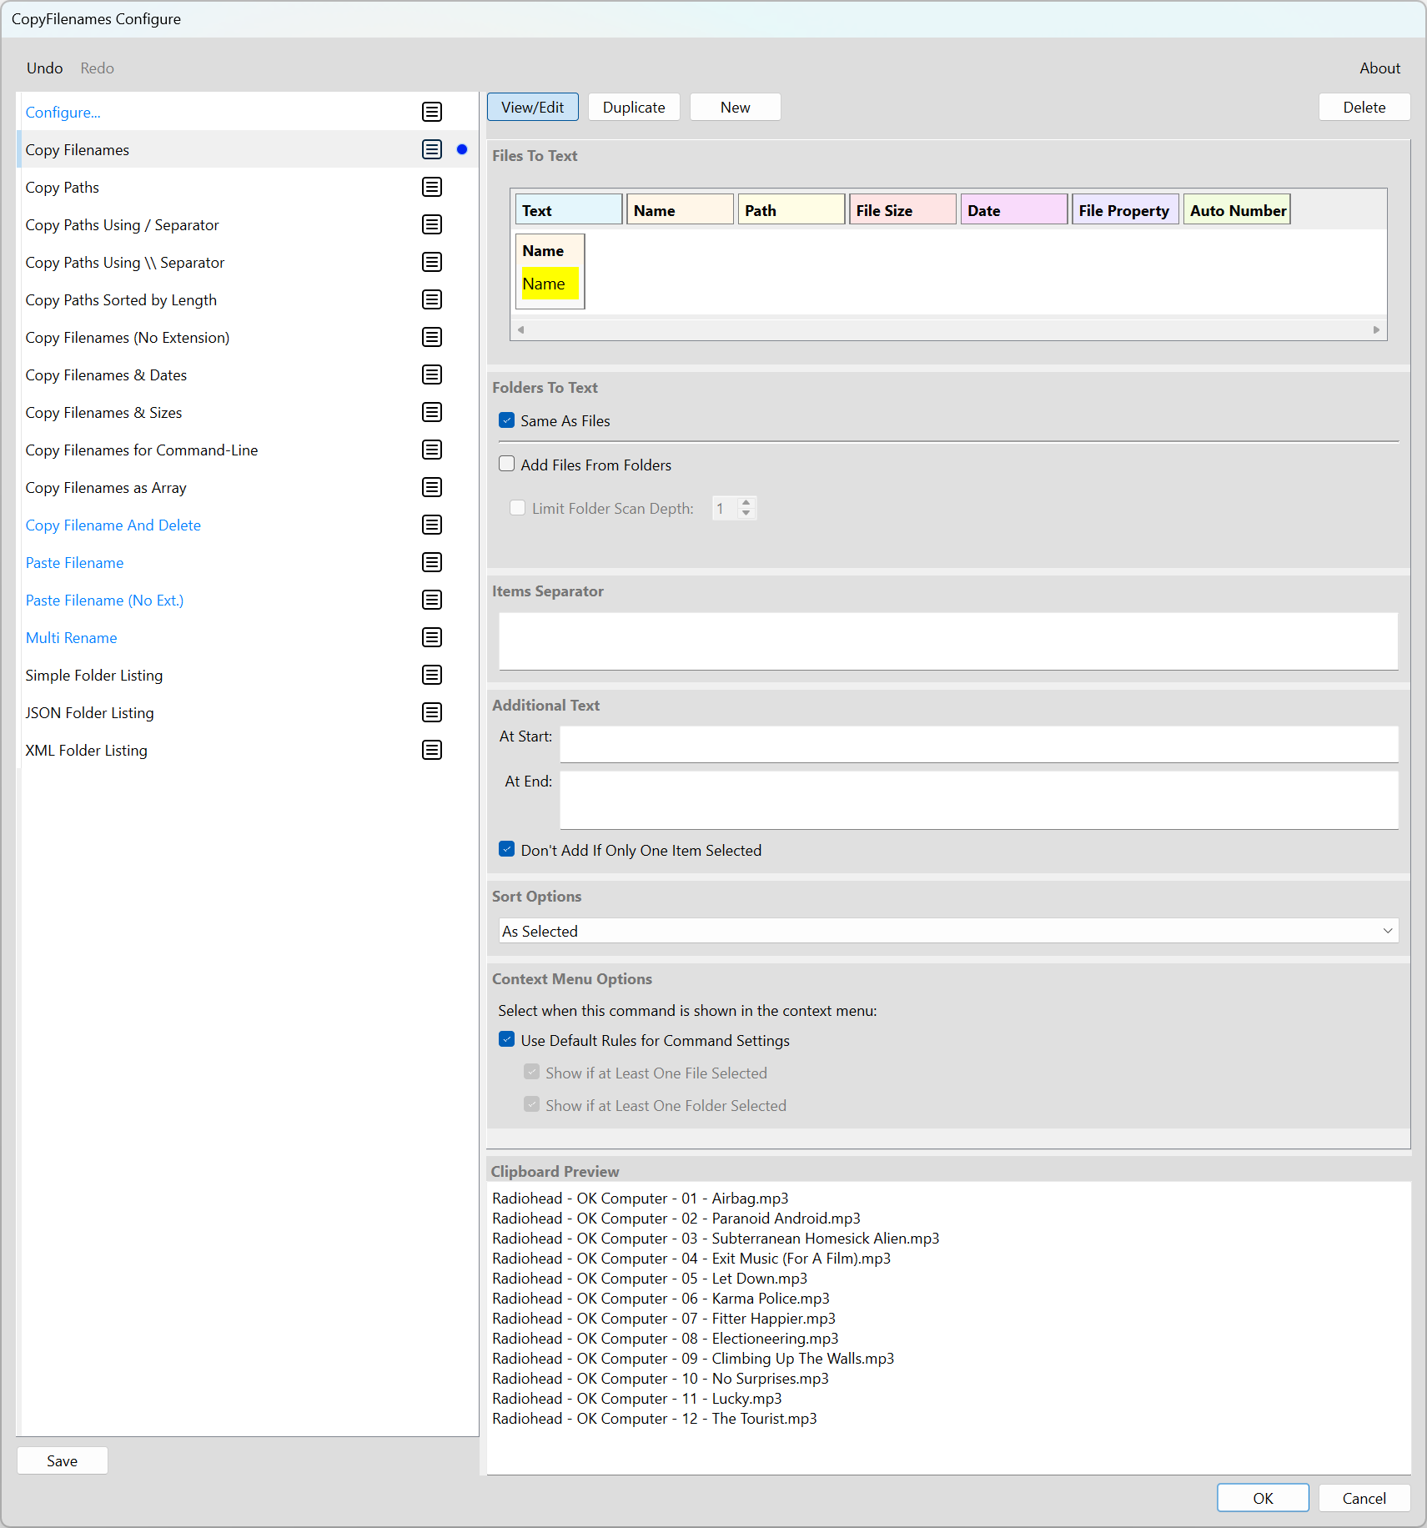The height and width of the screenshot is (1528, 1427).
Task: Open the About page
Action: pos(1379,68)
